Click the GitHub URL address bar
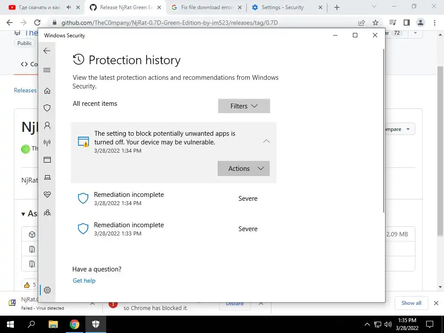Image resolution: width=444 pixels, height=333 pixels. (x=170, y=23)
